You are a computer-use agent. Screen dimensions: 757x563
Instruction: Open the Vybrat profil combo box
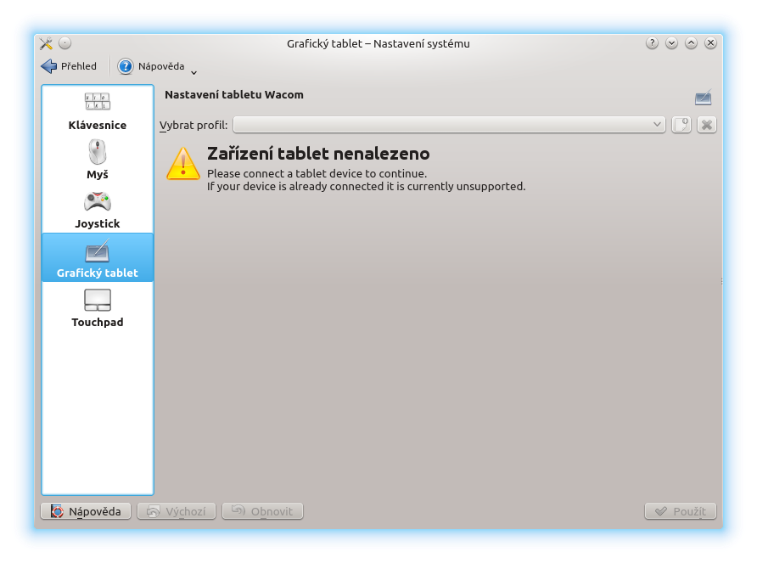tap(449, 125)
